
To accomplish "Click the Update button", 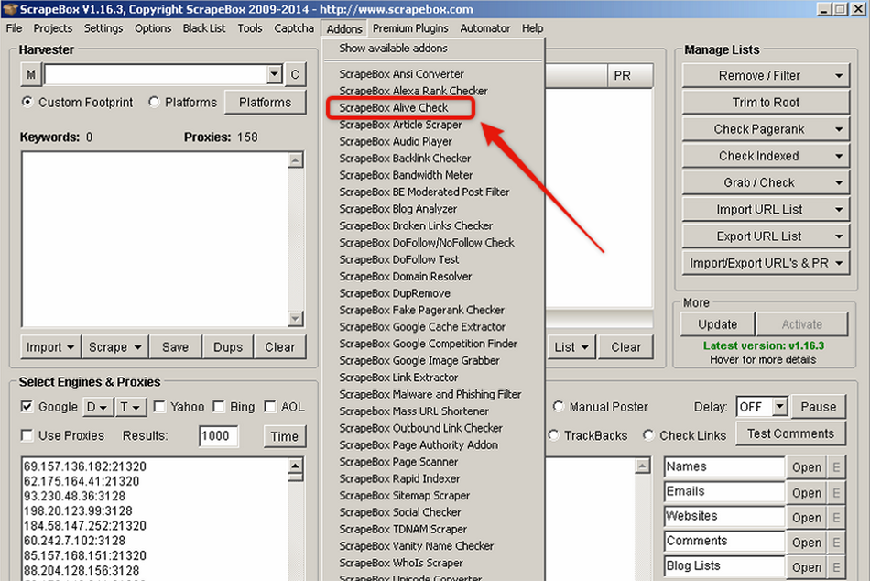I will click(717, 324).
